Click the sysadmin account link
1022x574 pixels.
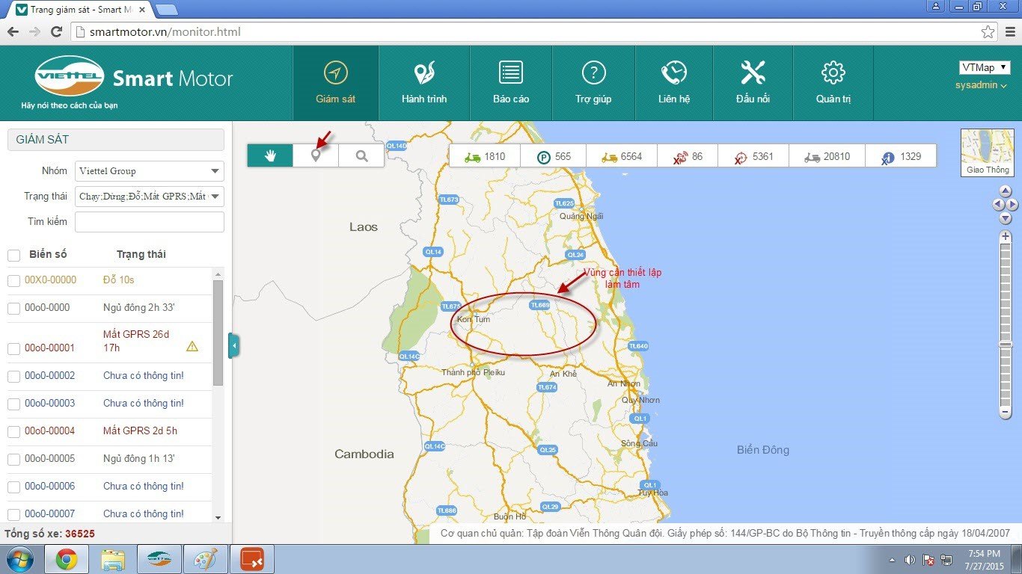[x=981, y=85]
